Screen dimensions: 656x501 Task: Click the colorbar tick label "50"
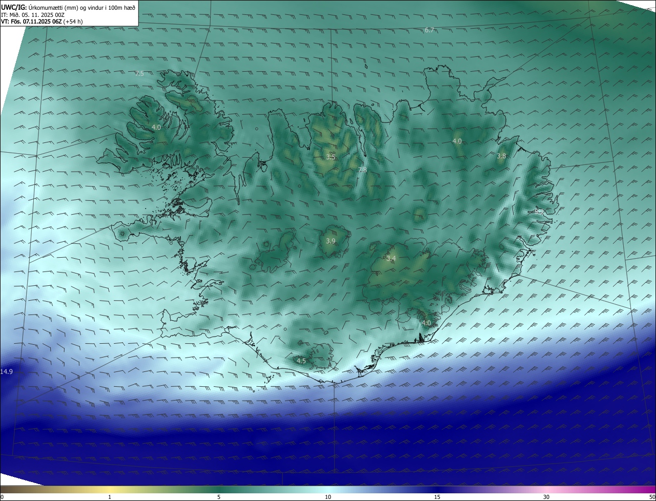point(652,497)
